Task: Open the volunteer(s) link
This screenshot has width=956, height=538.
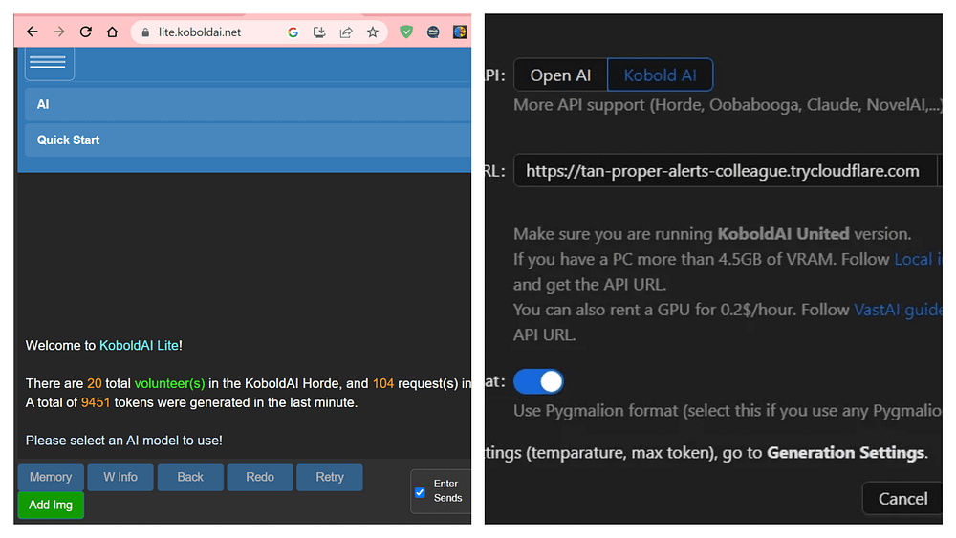Action: tap(169, 383)
